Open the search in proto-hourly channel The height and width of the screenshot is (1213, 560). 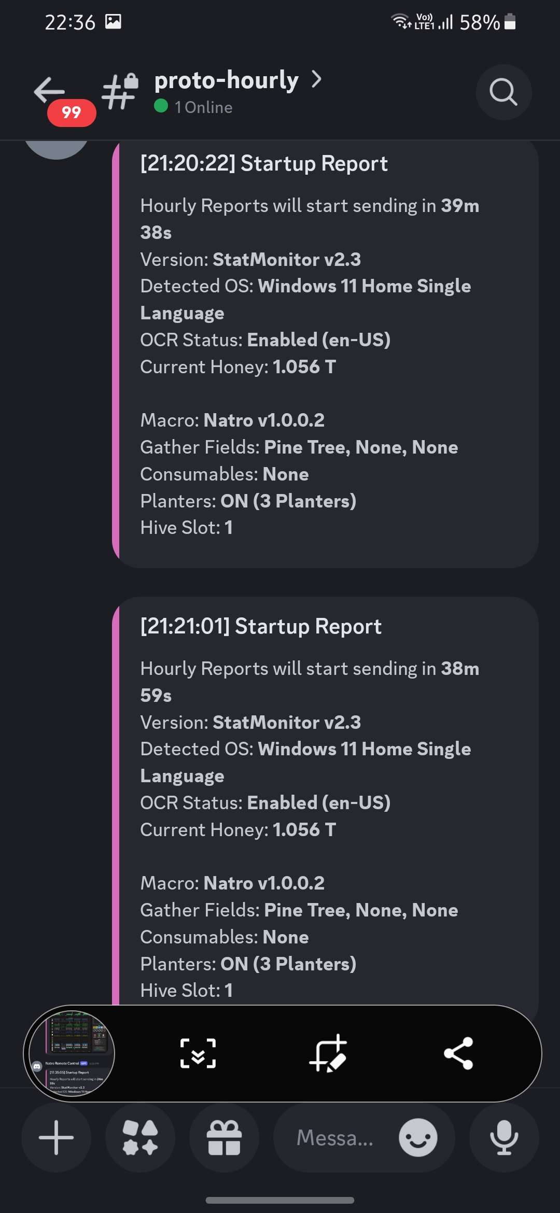click(x=502, y=92)
